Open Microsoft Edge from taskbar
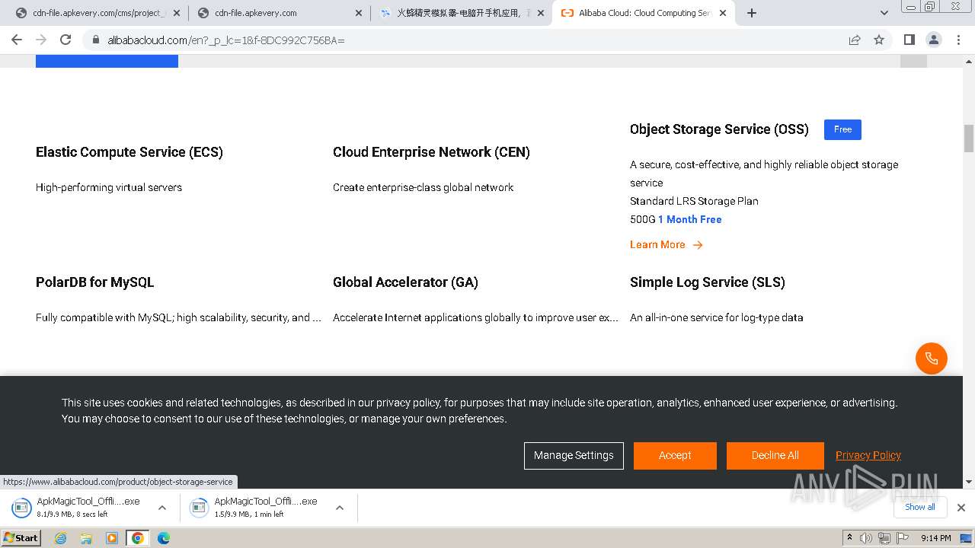Viewport: 975px width, 548px height. [x=163, y=538]
